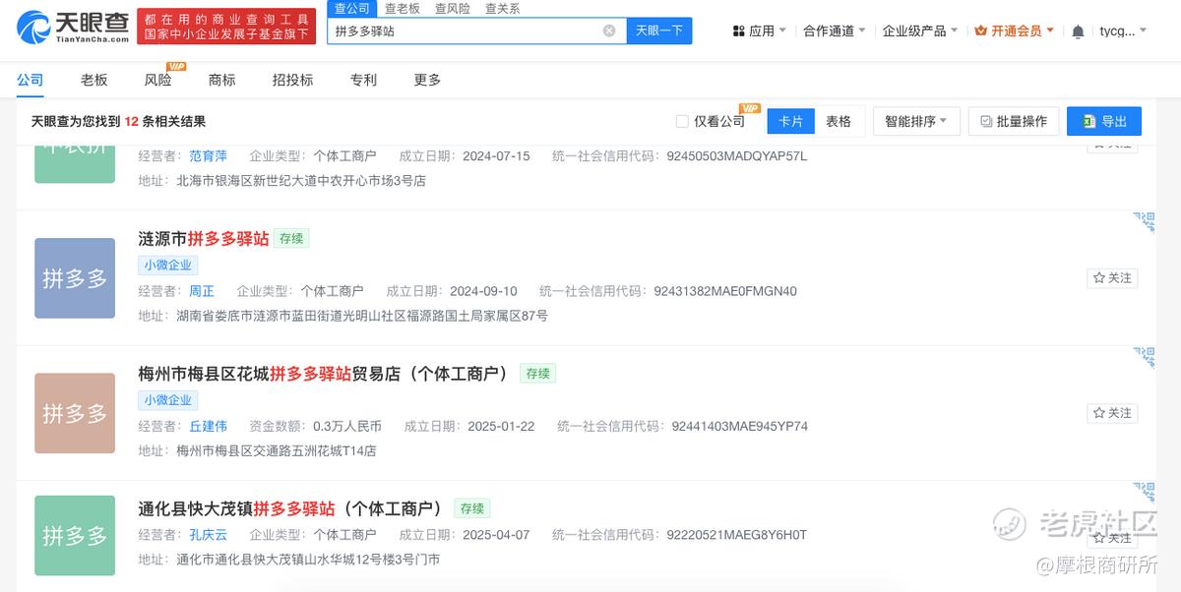
Task: Click the 天眼一下 search button
Action: [x=659, y=30]
